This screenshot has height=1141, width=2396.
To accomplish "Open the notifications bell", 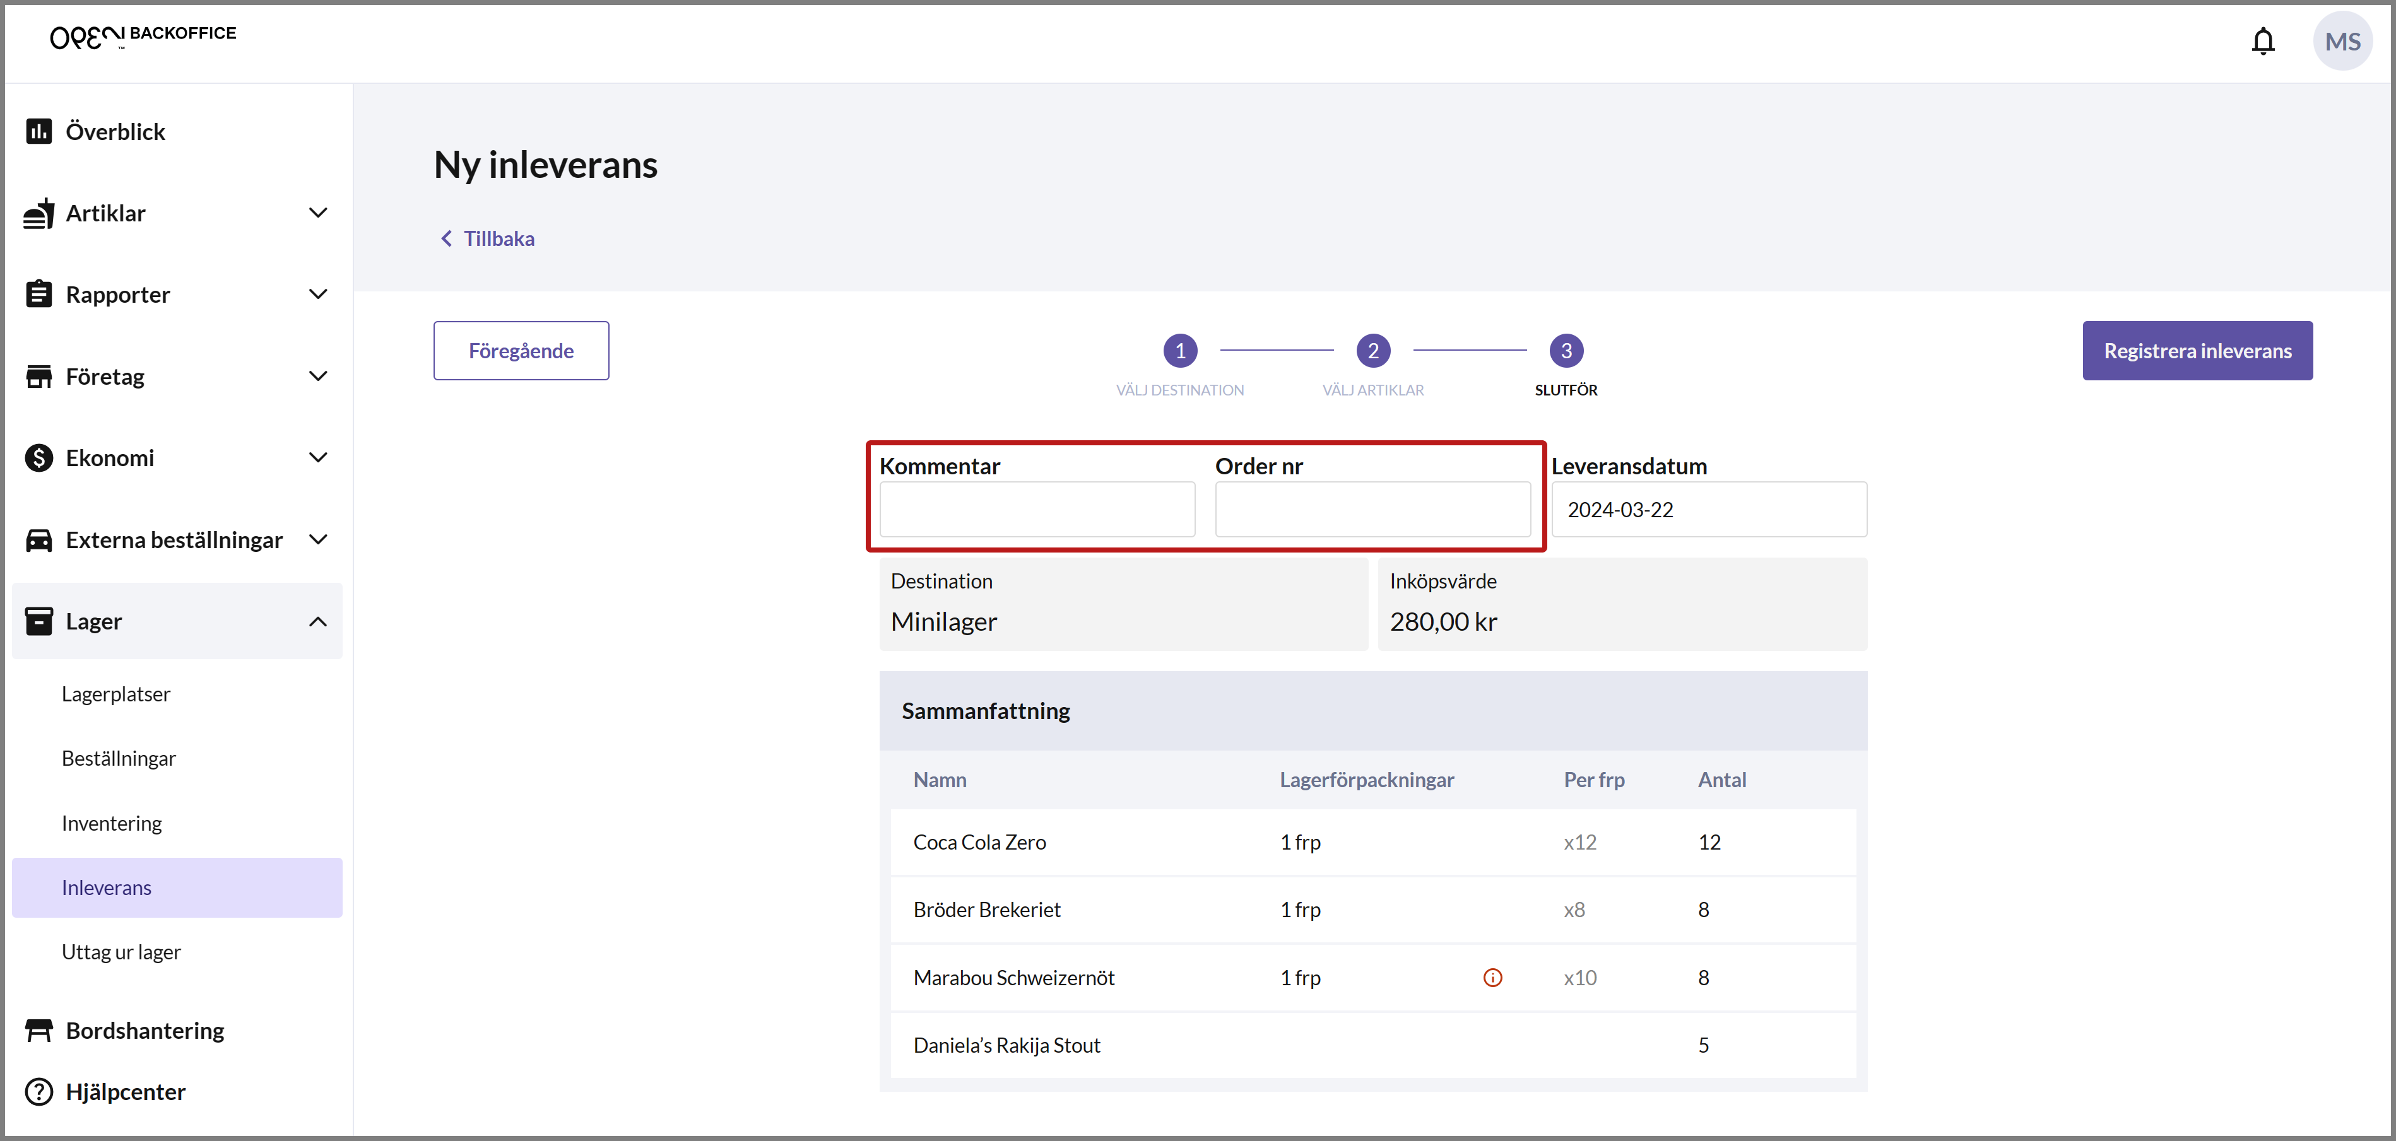I will click(2262, 42).
